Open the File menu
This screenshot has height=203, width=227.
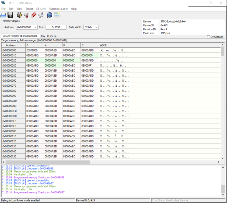[x=4, y=9]
